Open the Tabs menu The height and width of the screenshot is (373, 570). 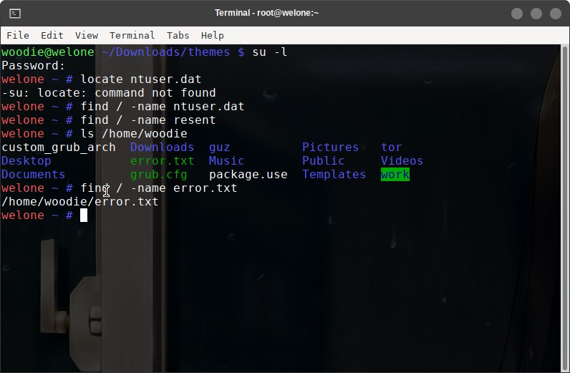click(x=178, y=35)
